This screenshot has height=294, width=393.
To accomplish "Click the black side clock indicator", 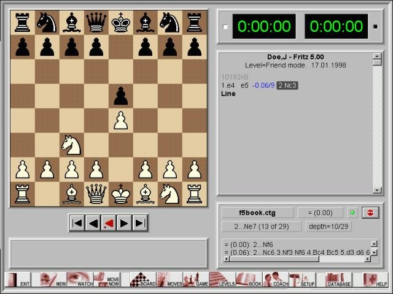I will pyautogui.click(x=375, y=26).
